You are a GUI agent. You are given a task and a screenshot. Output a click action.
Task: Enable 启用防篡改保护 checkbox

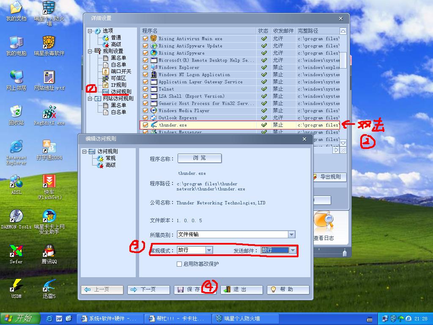tap(179, 264)
